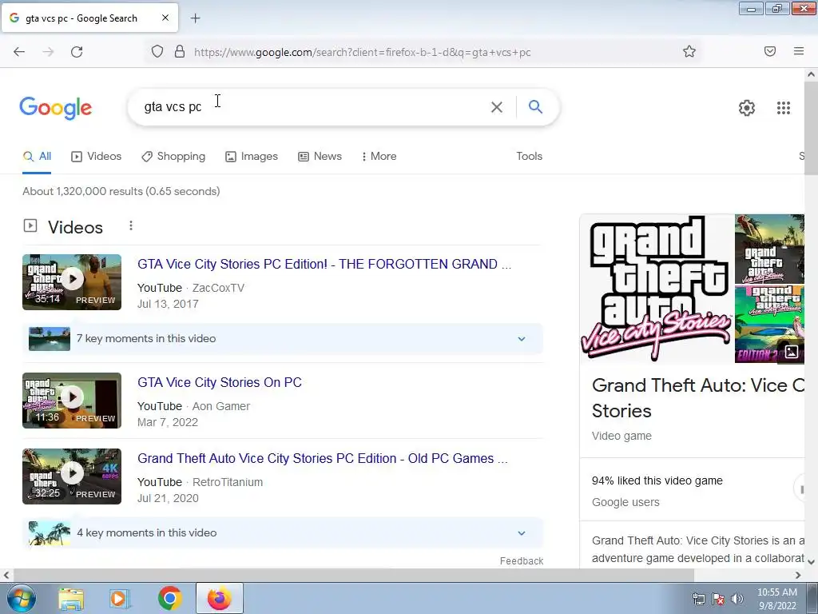This screenshot has width=818, height=614.
Task: Expand 4 key moments in this video
Action: point(283,533)
